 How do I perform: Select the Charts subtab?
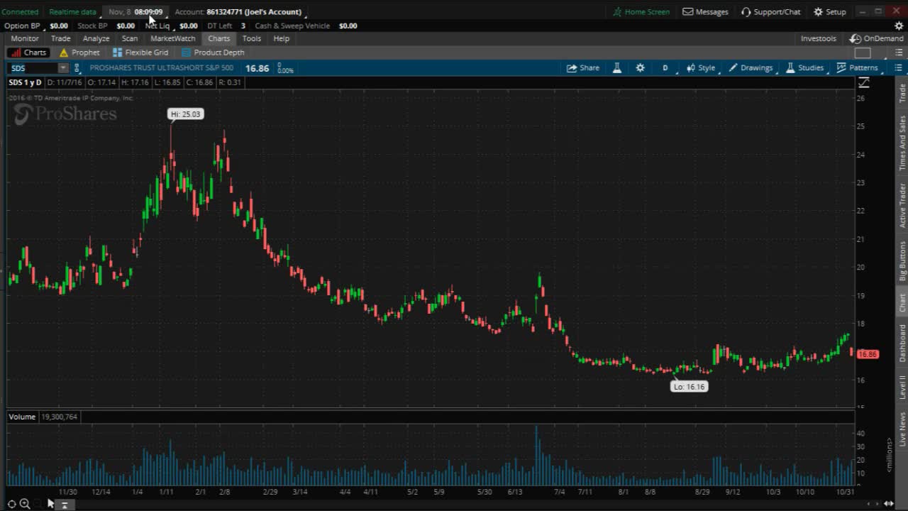[28, 53]
